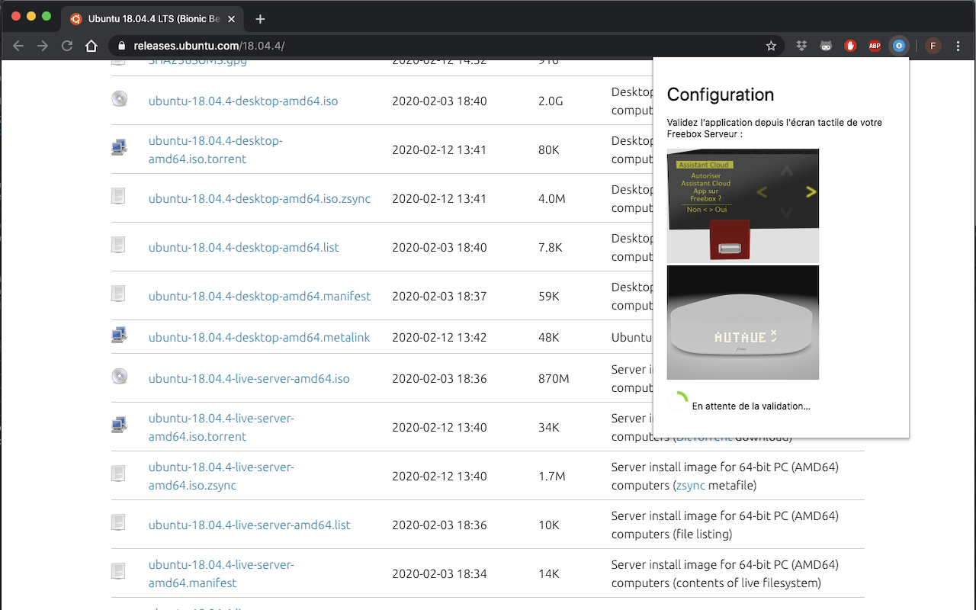This screenshot has height=610, width=976.
Task: Navigate back to the previous page
Action: tap(18, 46)
